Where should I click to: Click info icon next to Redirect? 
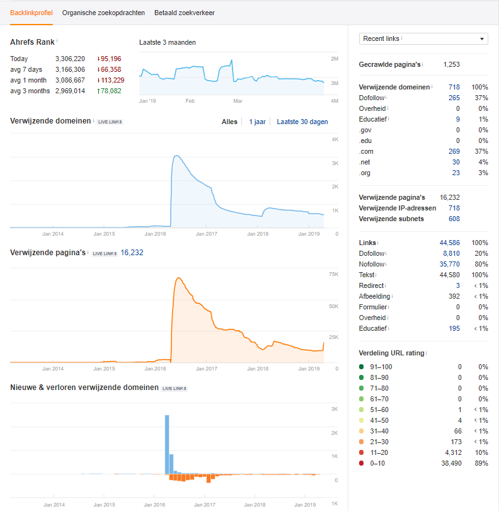pyautogui.click(x=386, y=285)
